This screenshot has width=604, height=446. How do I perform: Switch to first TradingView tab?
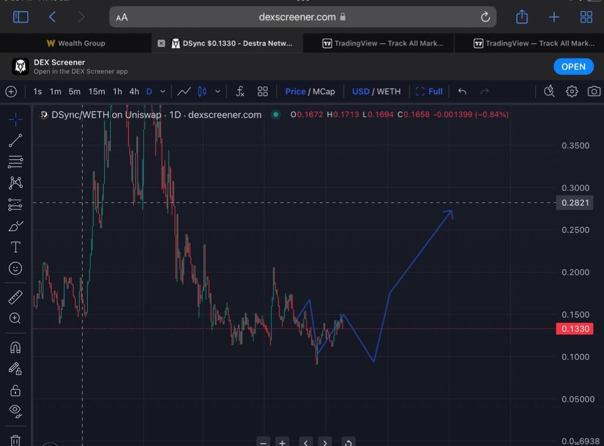coord(379,43)
